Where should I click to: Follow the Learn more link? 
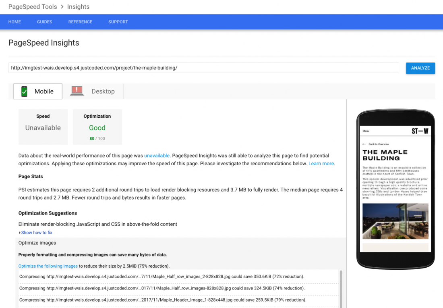[321, 164]
